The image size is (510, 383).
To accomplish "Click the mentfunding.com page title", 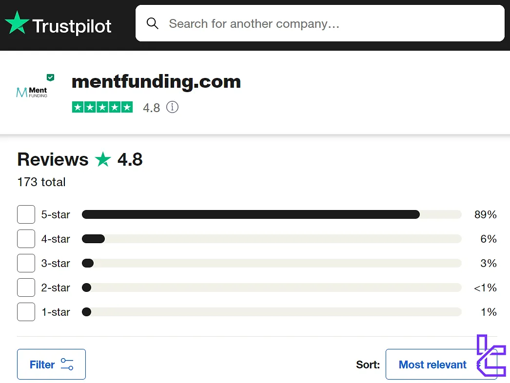I will pos(156,81).
